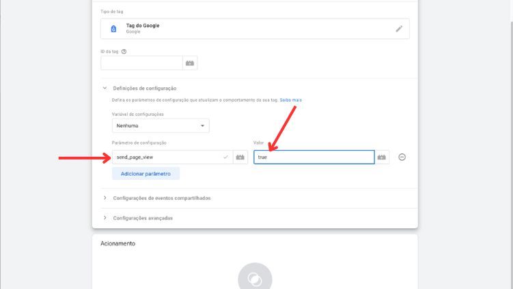Open variable picker beside Valor field
The width and height of the screenshot is (513, 289).
pyautogui.click(x=382, y=157)
